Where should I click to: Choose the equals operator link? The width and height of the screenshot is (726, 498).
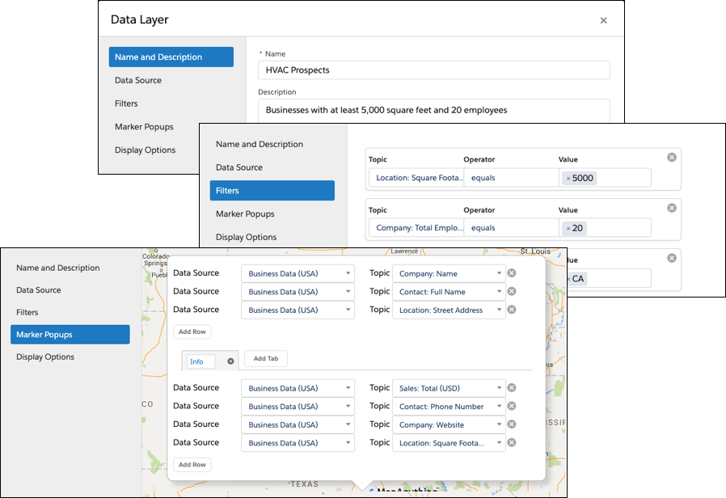(x=483, y=177)
